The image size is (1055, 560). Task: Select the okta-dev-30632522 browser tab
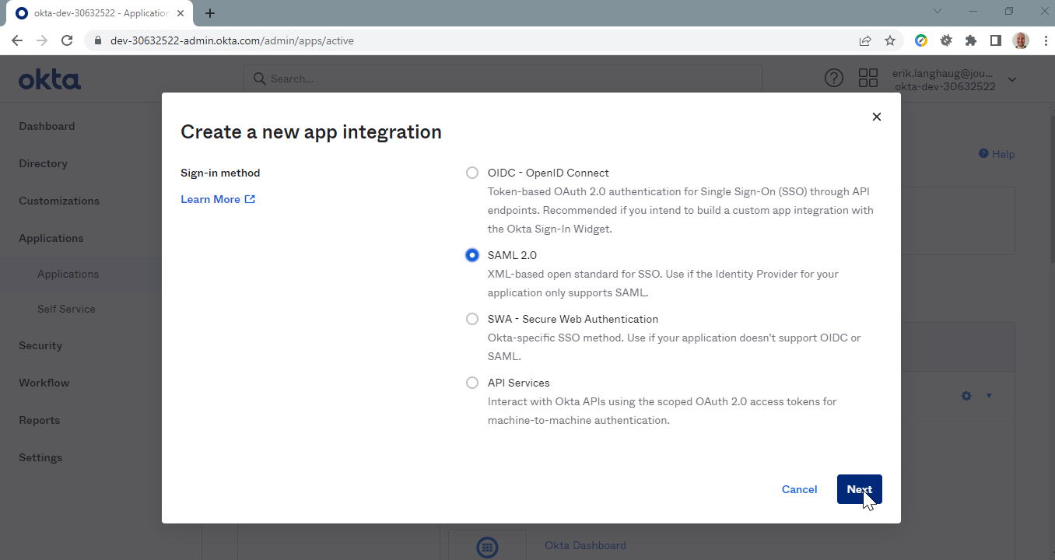tap(100, 13)
